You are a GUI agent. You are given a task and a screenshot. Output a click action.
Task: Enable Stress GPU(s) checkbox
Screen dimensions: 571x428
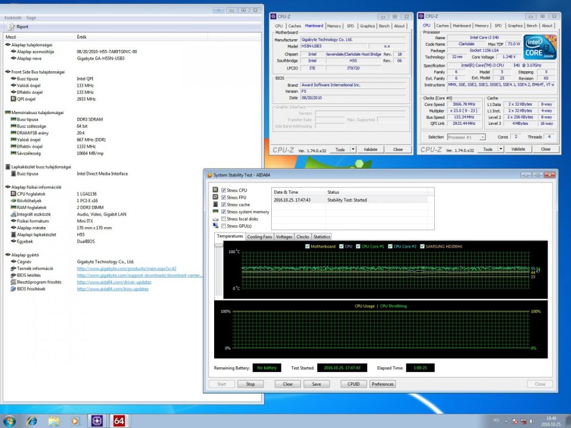coord(224,226)
